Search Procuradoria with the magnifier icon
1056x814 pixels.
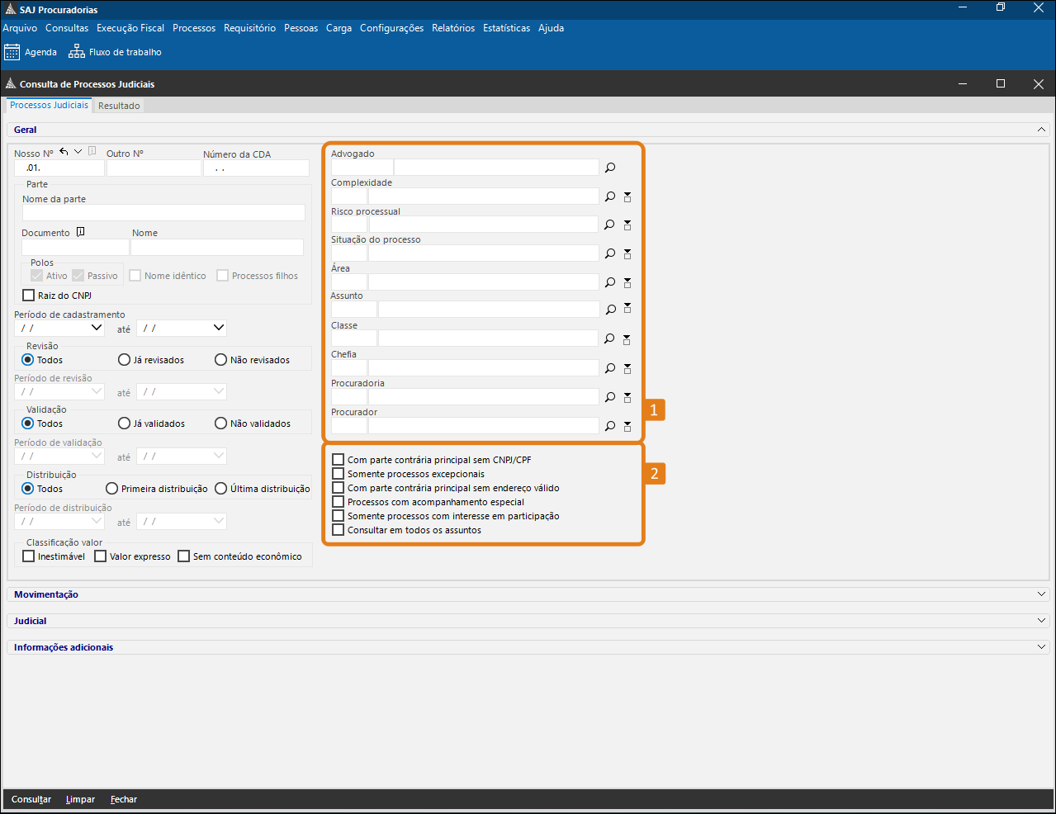[x=610, y=397]
